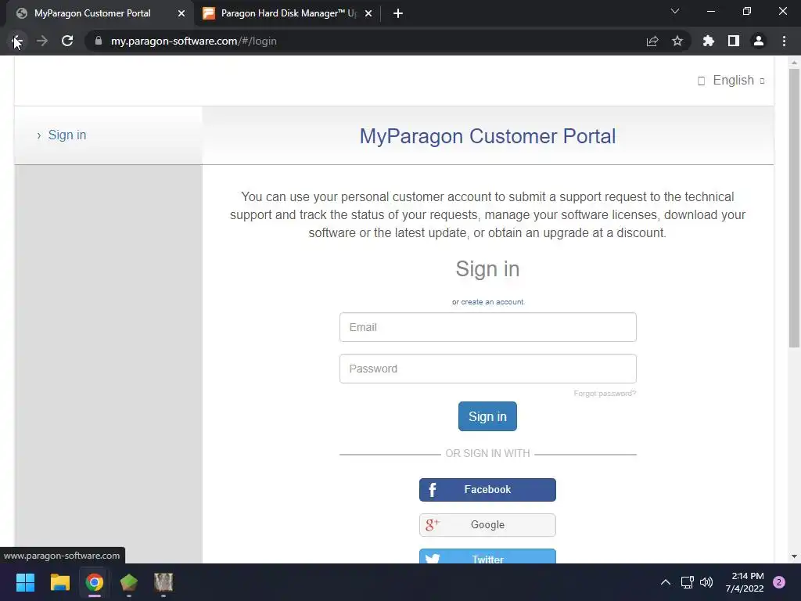Open the English language dropdown
Viewport: 801px width, 601px height.
731,81
